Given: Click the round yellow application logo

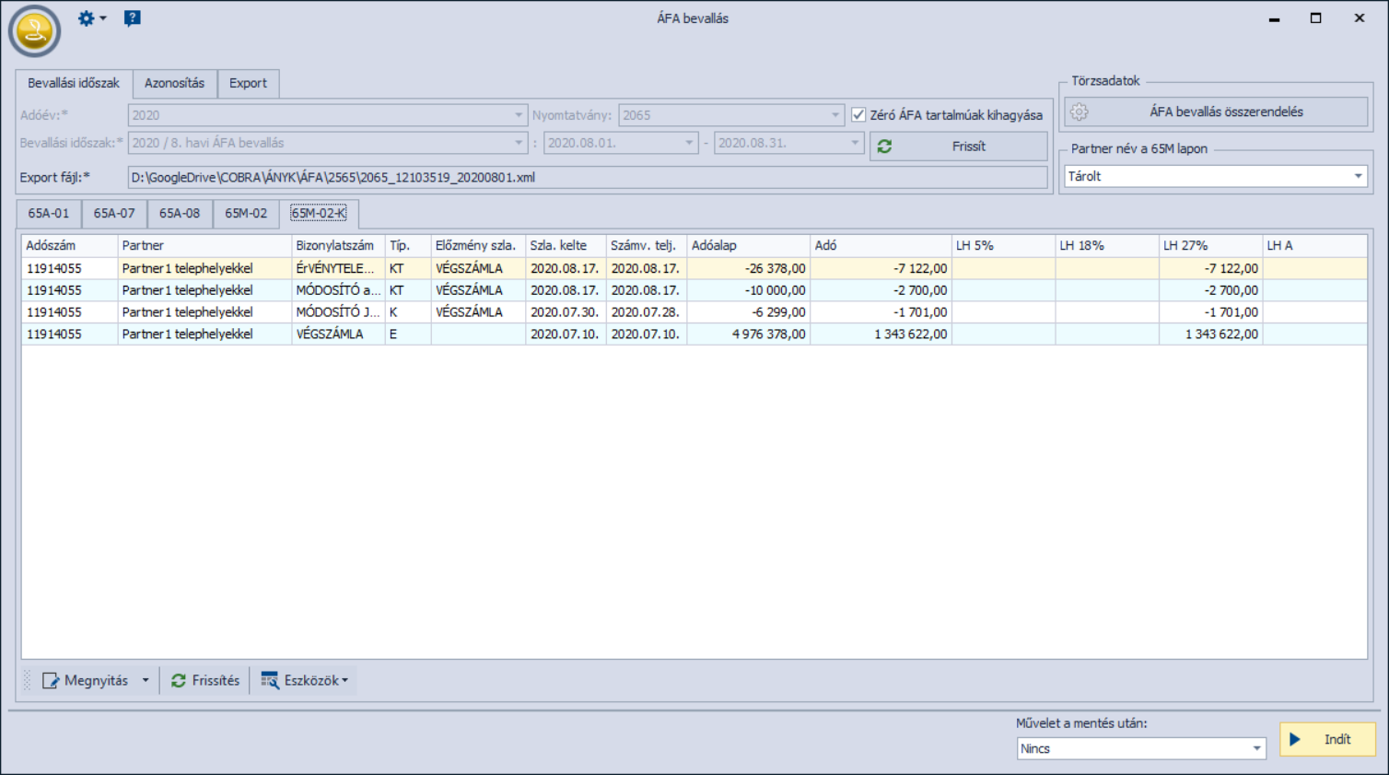Looking at the screenshot, I should pyautogui.click(x=35, y=31).
